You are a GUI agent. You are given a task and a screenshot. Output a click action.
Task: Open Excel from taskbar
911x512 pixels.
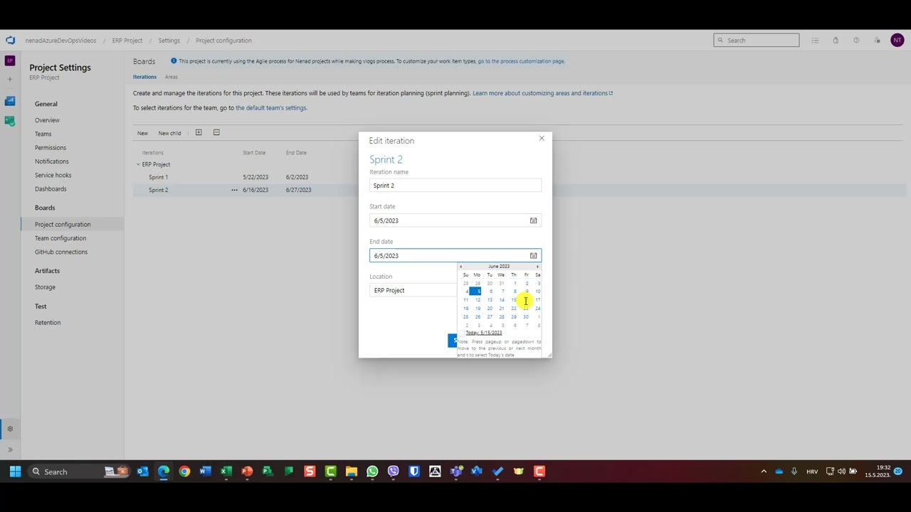coord(226,471)
